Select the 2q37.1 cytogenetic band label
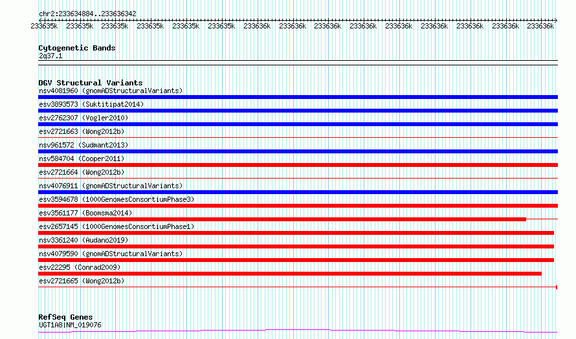 (x=50, y=56)
